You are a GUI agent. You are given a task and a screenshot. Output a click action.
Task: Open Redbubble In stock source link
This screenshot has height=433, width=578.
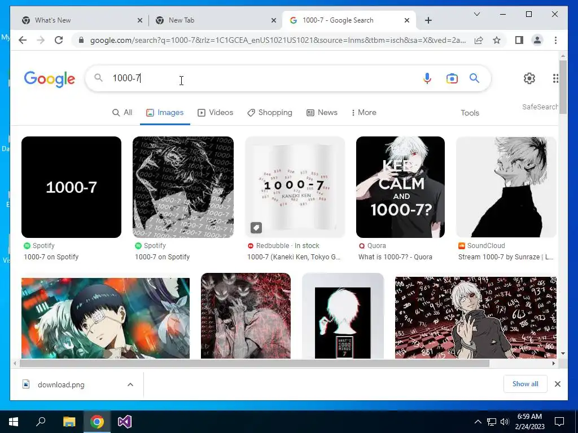point(283,246)
